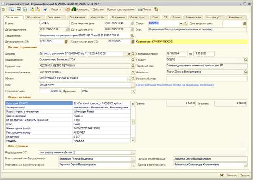Image resolution: width=253 pixels, height=180 pixels.
Task: Open calendar for Дата закрытия дела
Action: point(245,24)
